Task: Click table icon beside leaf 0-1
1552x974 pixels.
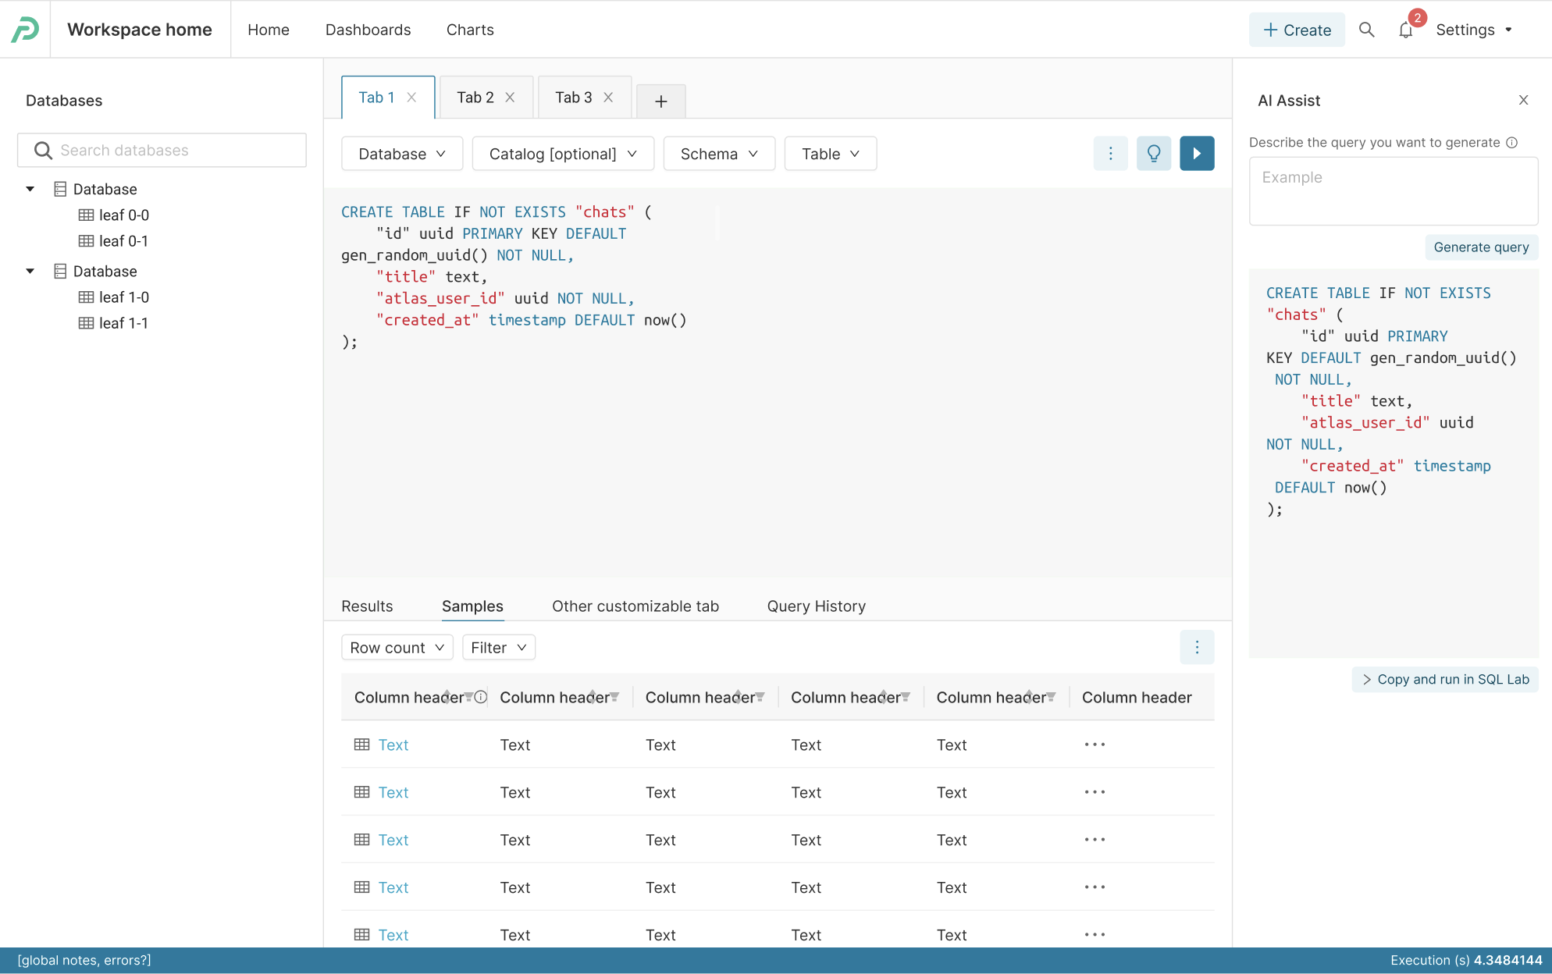Action: tap(86, 240)
